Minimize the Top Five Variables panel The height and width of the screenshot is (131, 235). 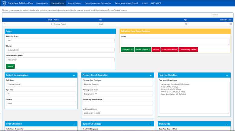click(227, 75)
